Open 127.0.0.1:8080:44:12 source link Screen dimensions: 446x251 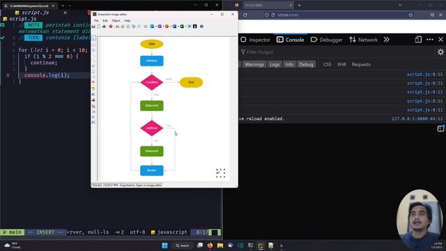click(x=417, y=119)
